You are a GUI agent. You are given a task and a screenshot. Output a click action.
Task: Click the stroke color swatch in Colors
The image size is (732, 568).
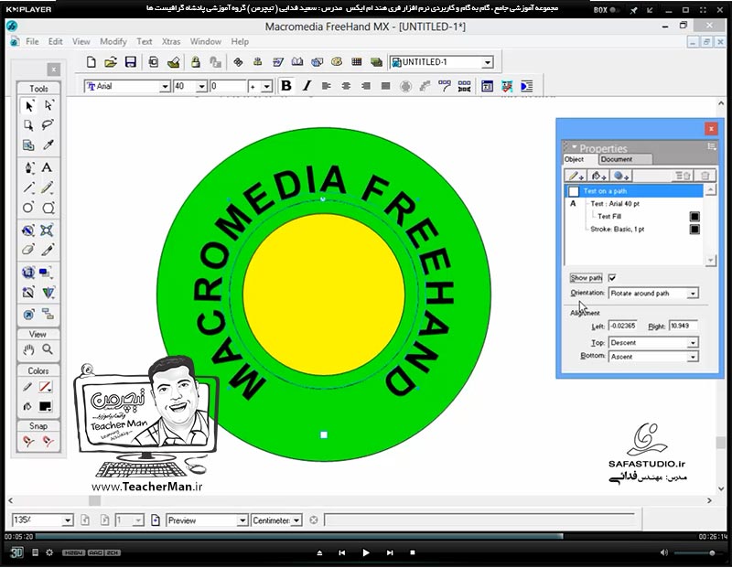tap(45, 387)
